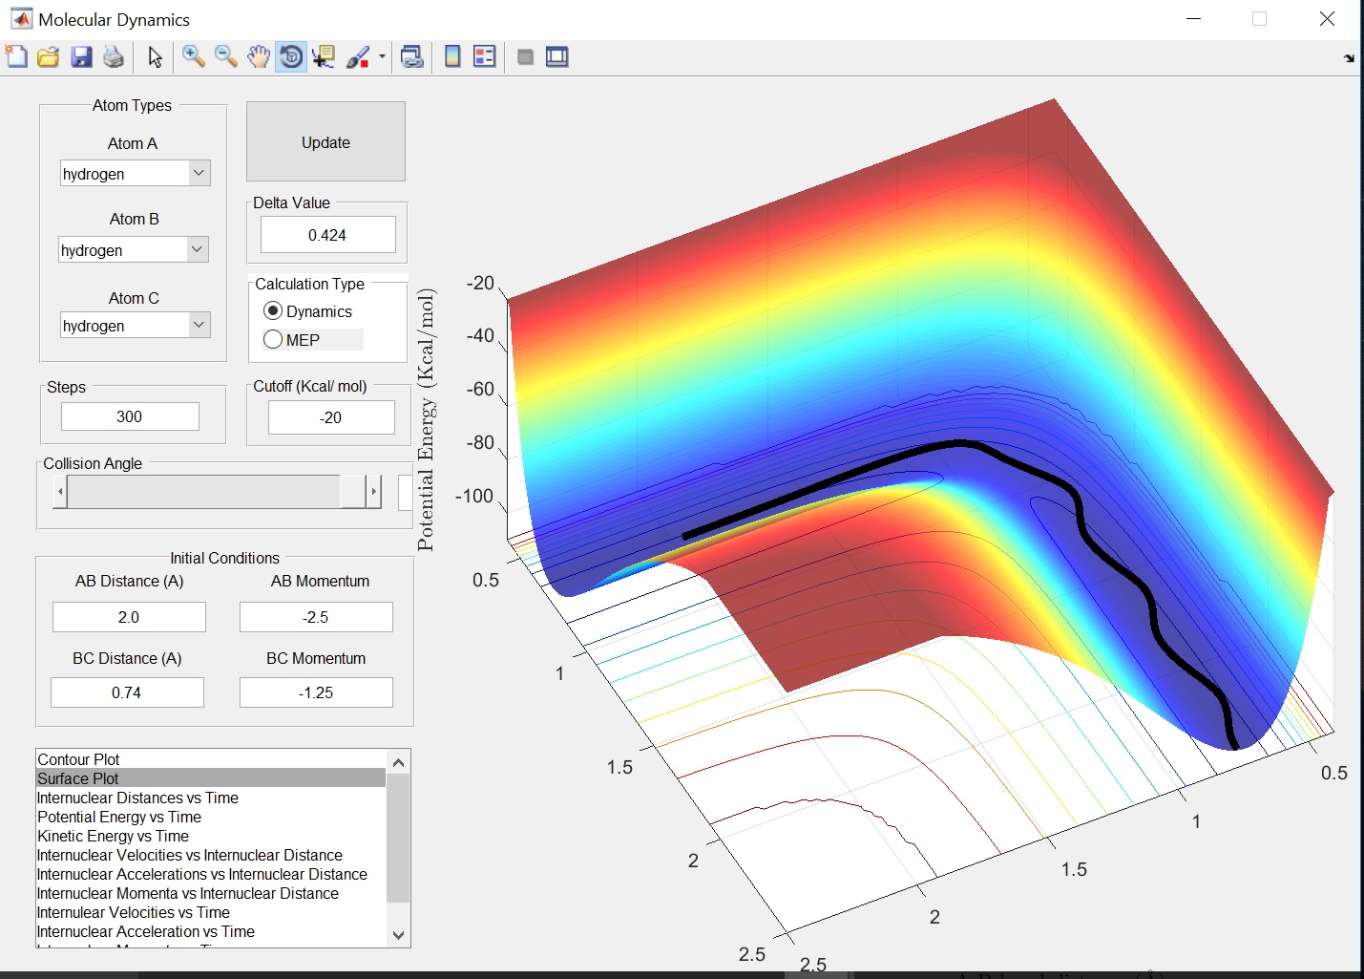Click the AB Distance input field
The height and width of the screenshot is (979, 1364).
129,617
